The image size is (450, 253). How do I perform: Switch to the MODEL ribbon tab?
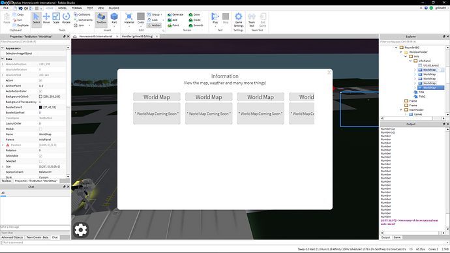point(62,8)
